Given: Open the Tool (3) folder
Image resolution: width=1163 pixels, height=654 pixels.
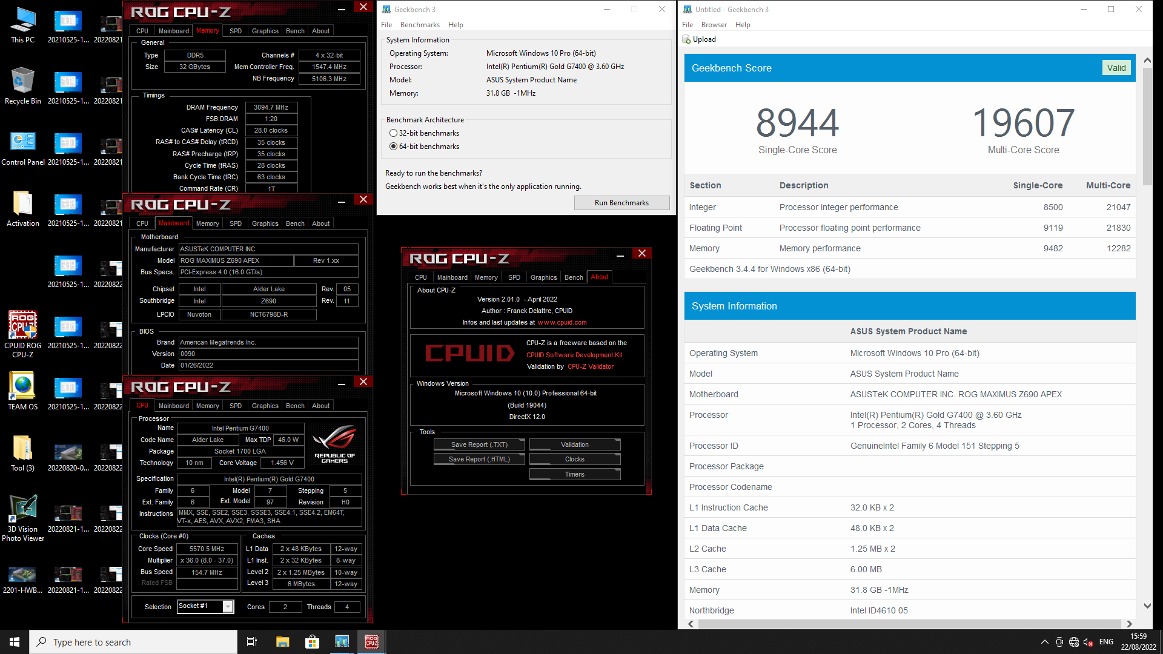Looking at the screenshot, I should tap(22, 453).
